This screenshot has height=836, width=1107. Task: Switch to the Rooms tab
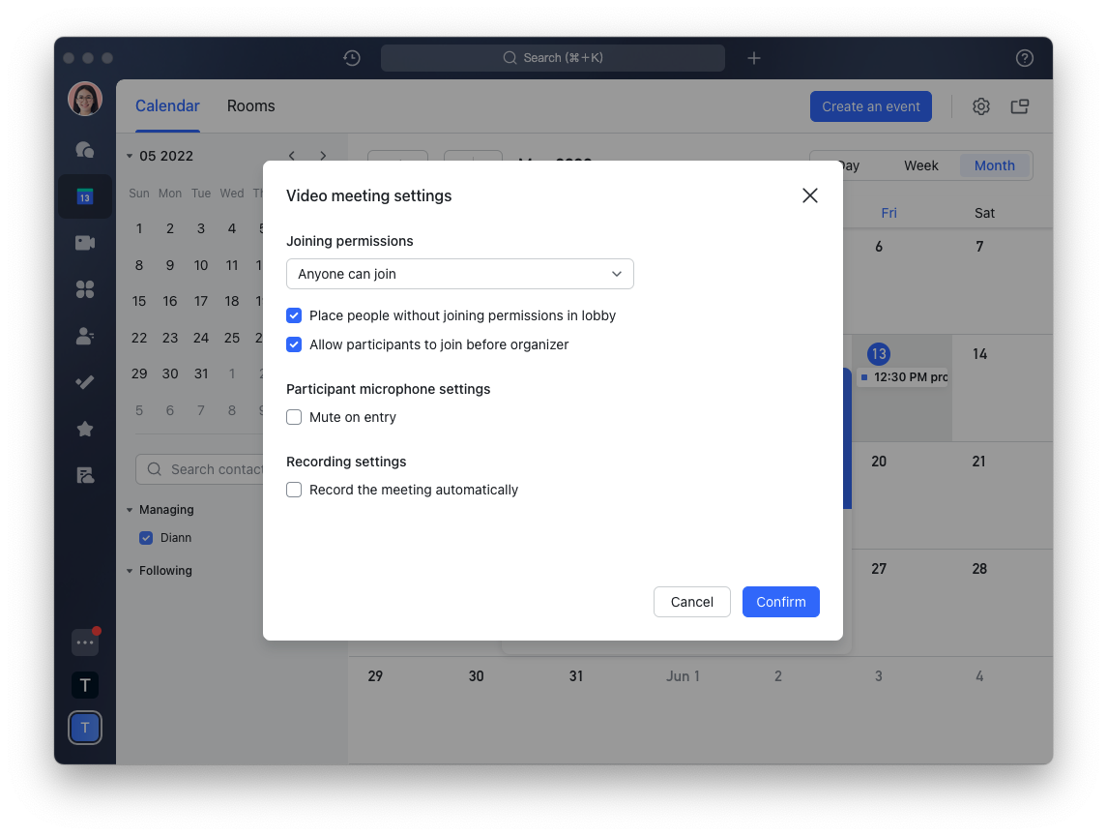250,106
